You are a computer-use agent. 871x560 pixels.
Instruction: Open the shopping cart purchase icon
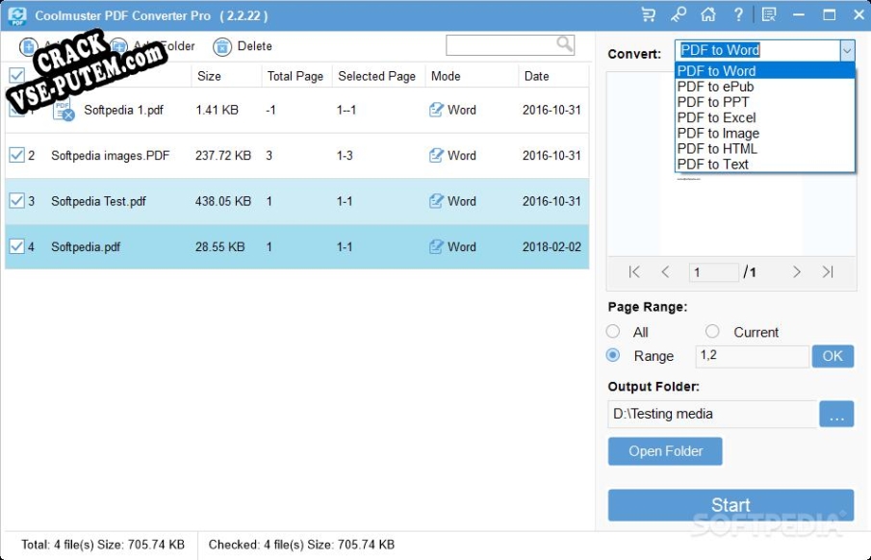(648, 14)
